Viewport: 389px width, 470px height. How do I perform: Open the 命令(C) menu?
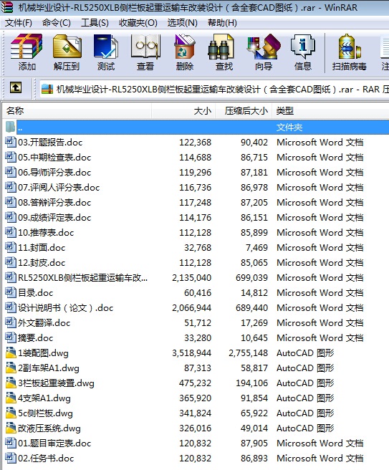pos(57,23)
